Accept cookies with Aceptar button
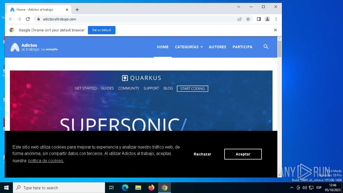The height and width of the screenshot is (193, 343). [x=243, y=154]
